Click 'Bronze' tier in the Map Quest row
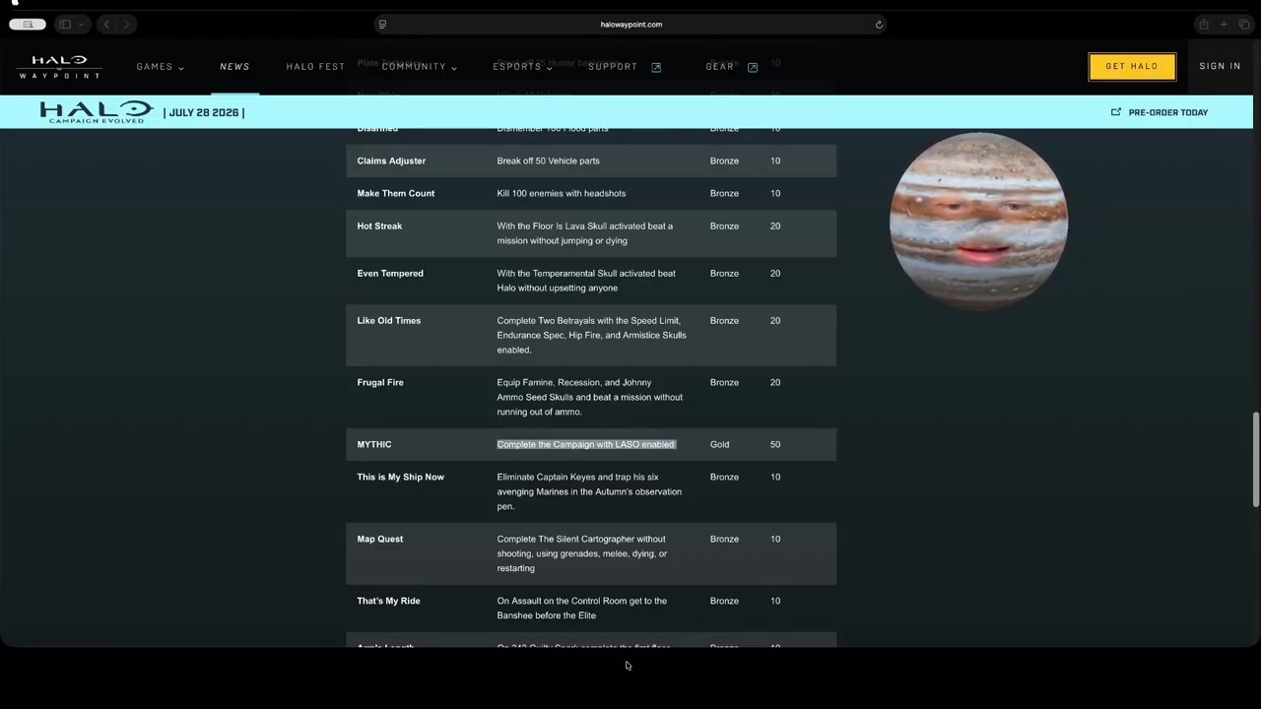The height and width of the screenshot is (709, 1261). click(x=724, y=540)
